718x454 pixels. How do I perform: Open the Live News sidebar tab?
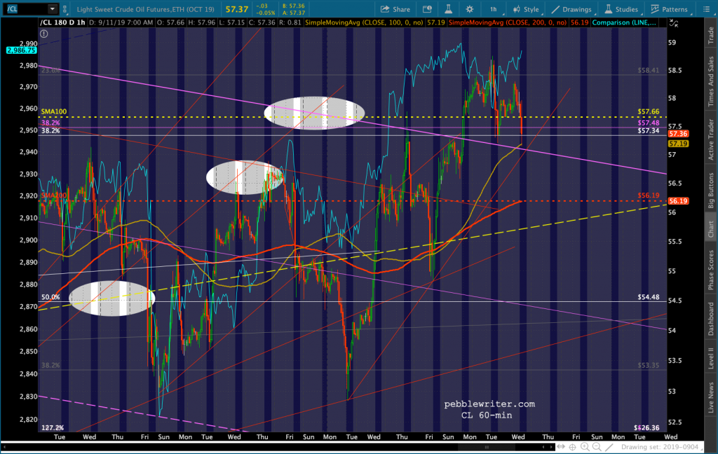pyautogui.click(x=711, y=397)
